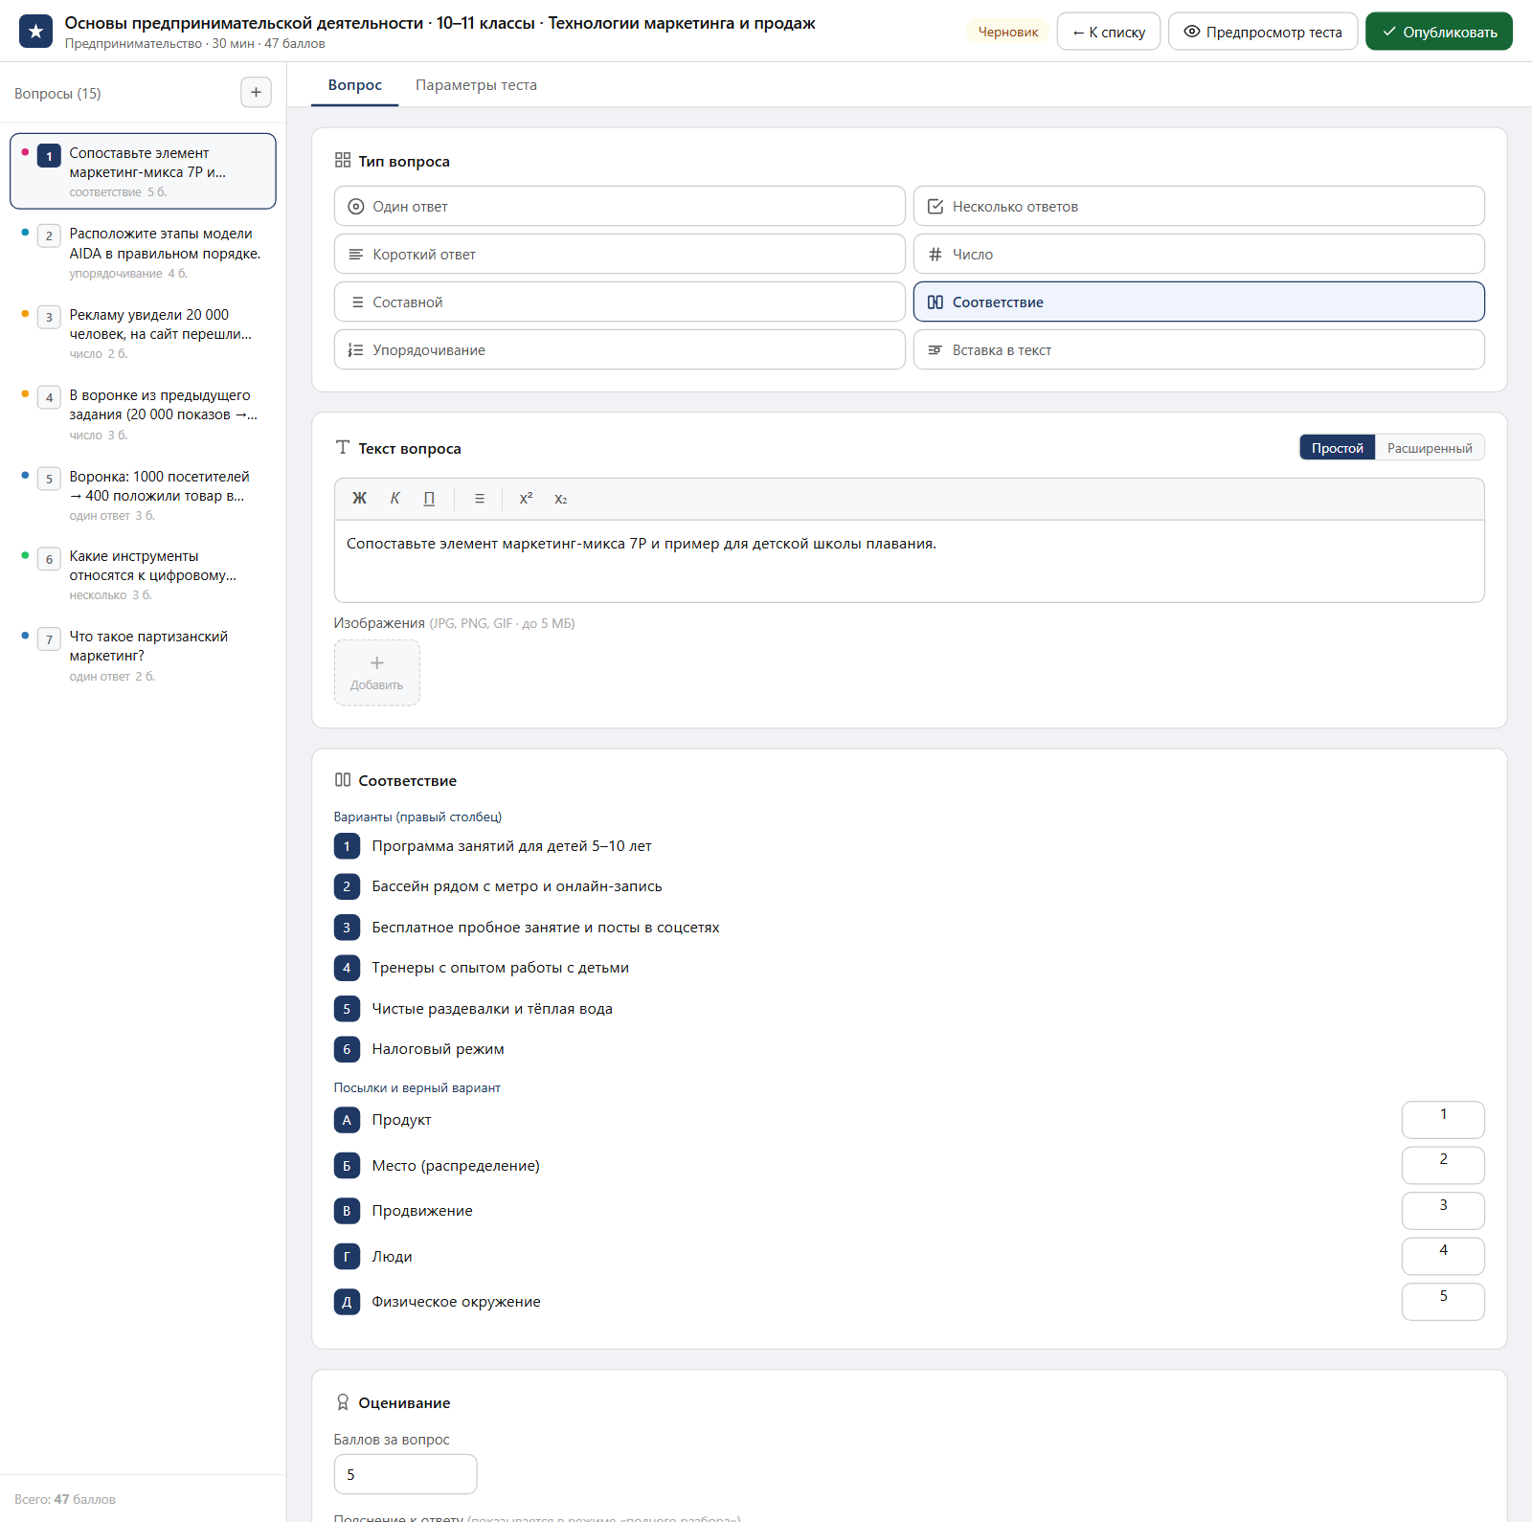The width and height of the screenshot is (1532, 1522).
Task: Apply superscript x² formatting
Action: point(526,499)
